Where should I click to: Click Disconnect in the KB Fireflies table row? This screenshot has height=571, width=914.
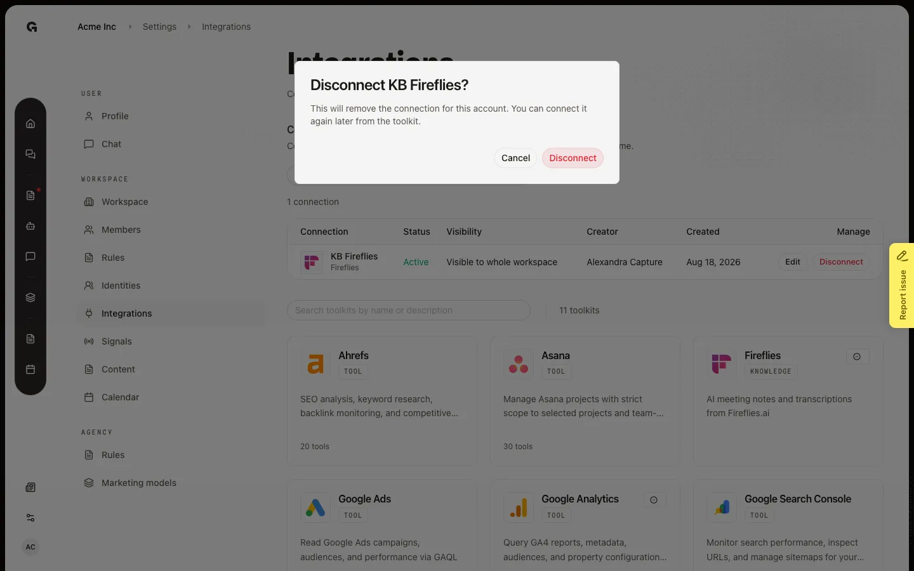tap(841, 262)
